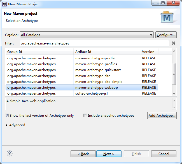Select the maven-archetype-site row

[x=82, y=76]
